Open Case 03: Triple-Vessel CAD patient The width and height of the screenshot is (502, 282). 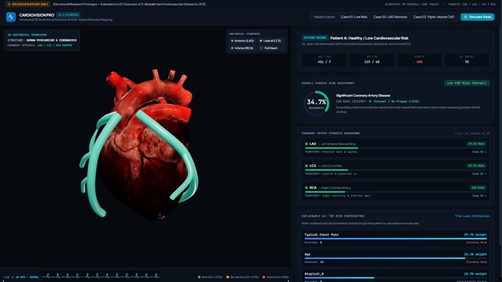click(433, 17)
